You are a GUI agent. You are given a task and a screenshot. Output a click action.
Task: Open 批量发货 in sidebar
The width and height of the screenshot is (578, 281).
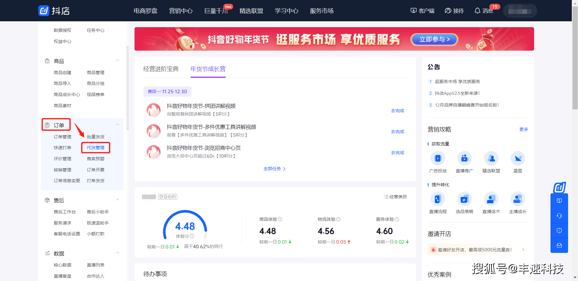pos(96,137)
